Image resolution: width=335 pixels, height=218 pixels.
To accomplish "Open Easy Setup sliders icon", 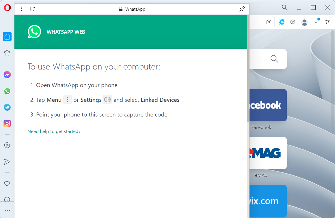I will pos(327,22).
